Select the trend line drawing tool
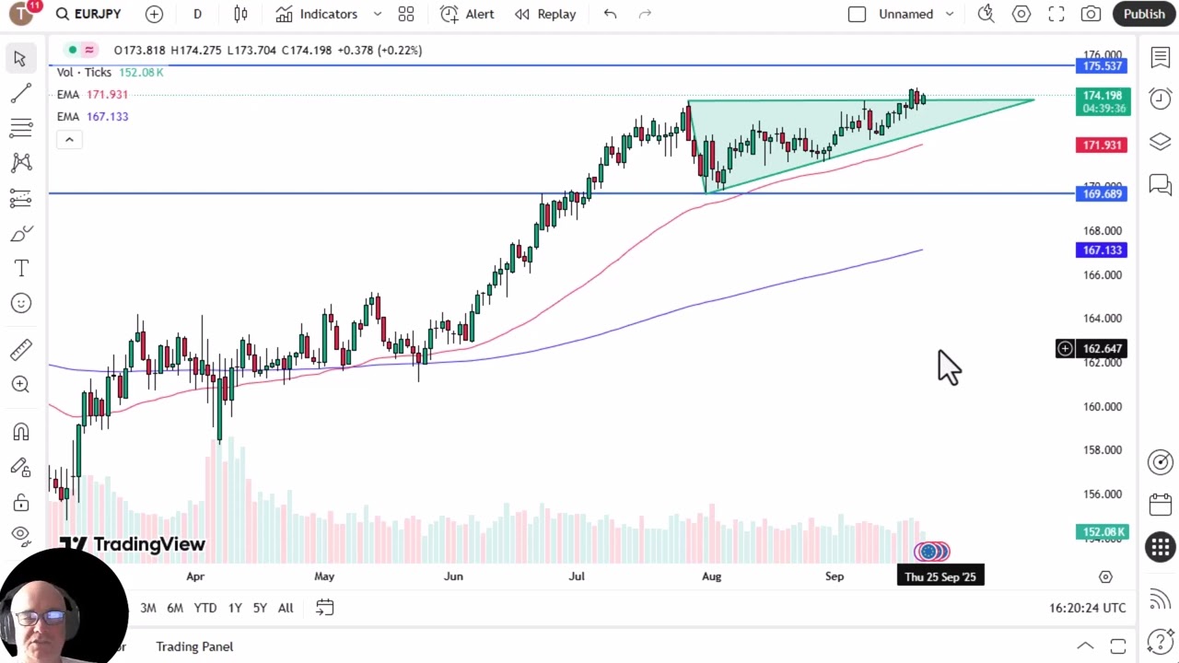The height and width of the screenshot is (663, 1179). click(20, 93)
